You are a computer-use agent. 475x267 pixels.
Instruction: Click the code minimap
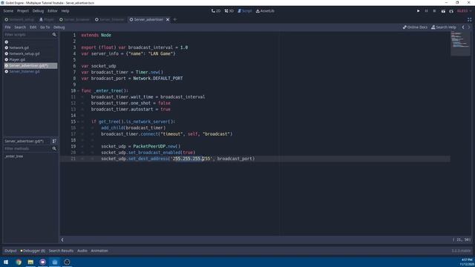pyautogui.click(x=460, y=44)
